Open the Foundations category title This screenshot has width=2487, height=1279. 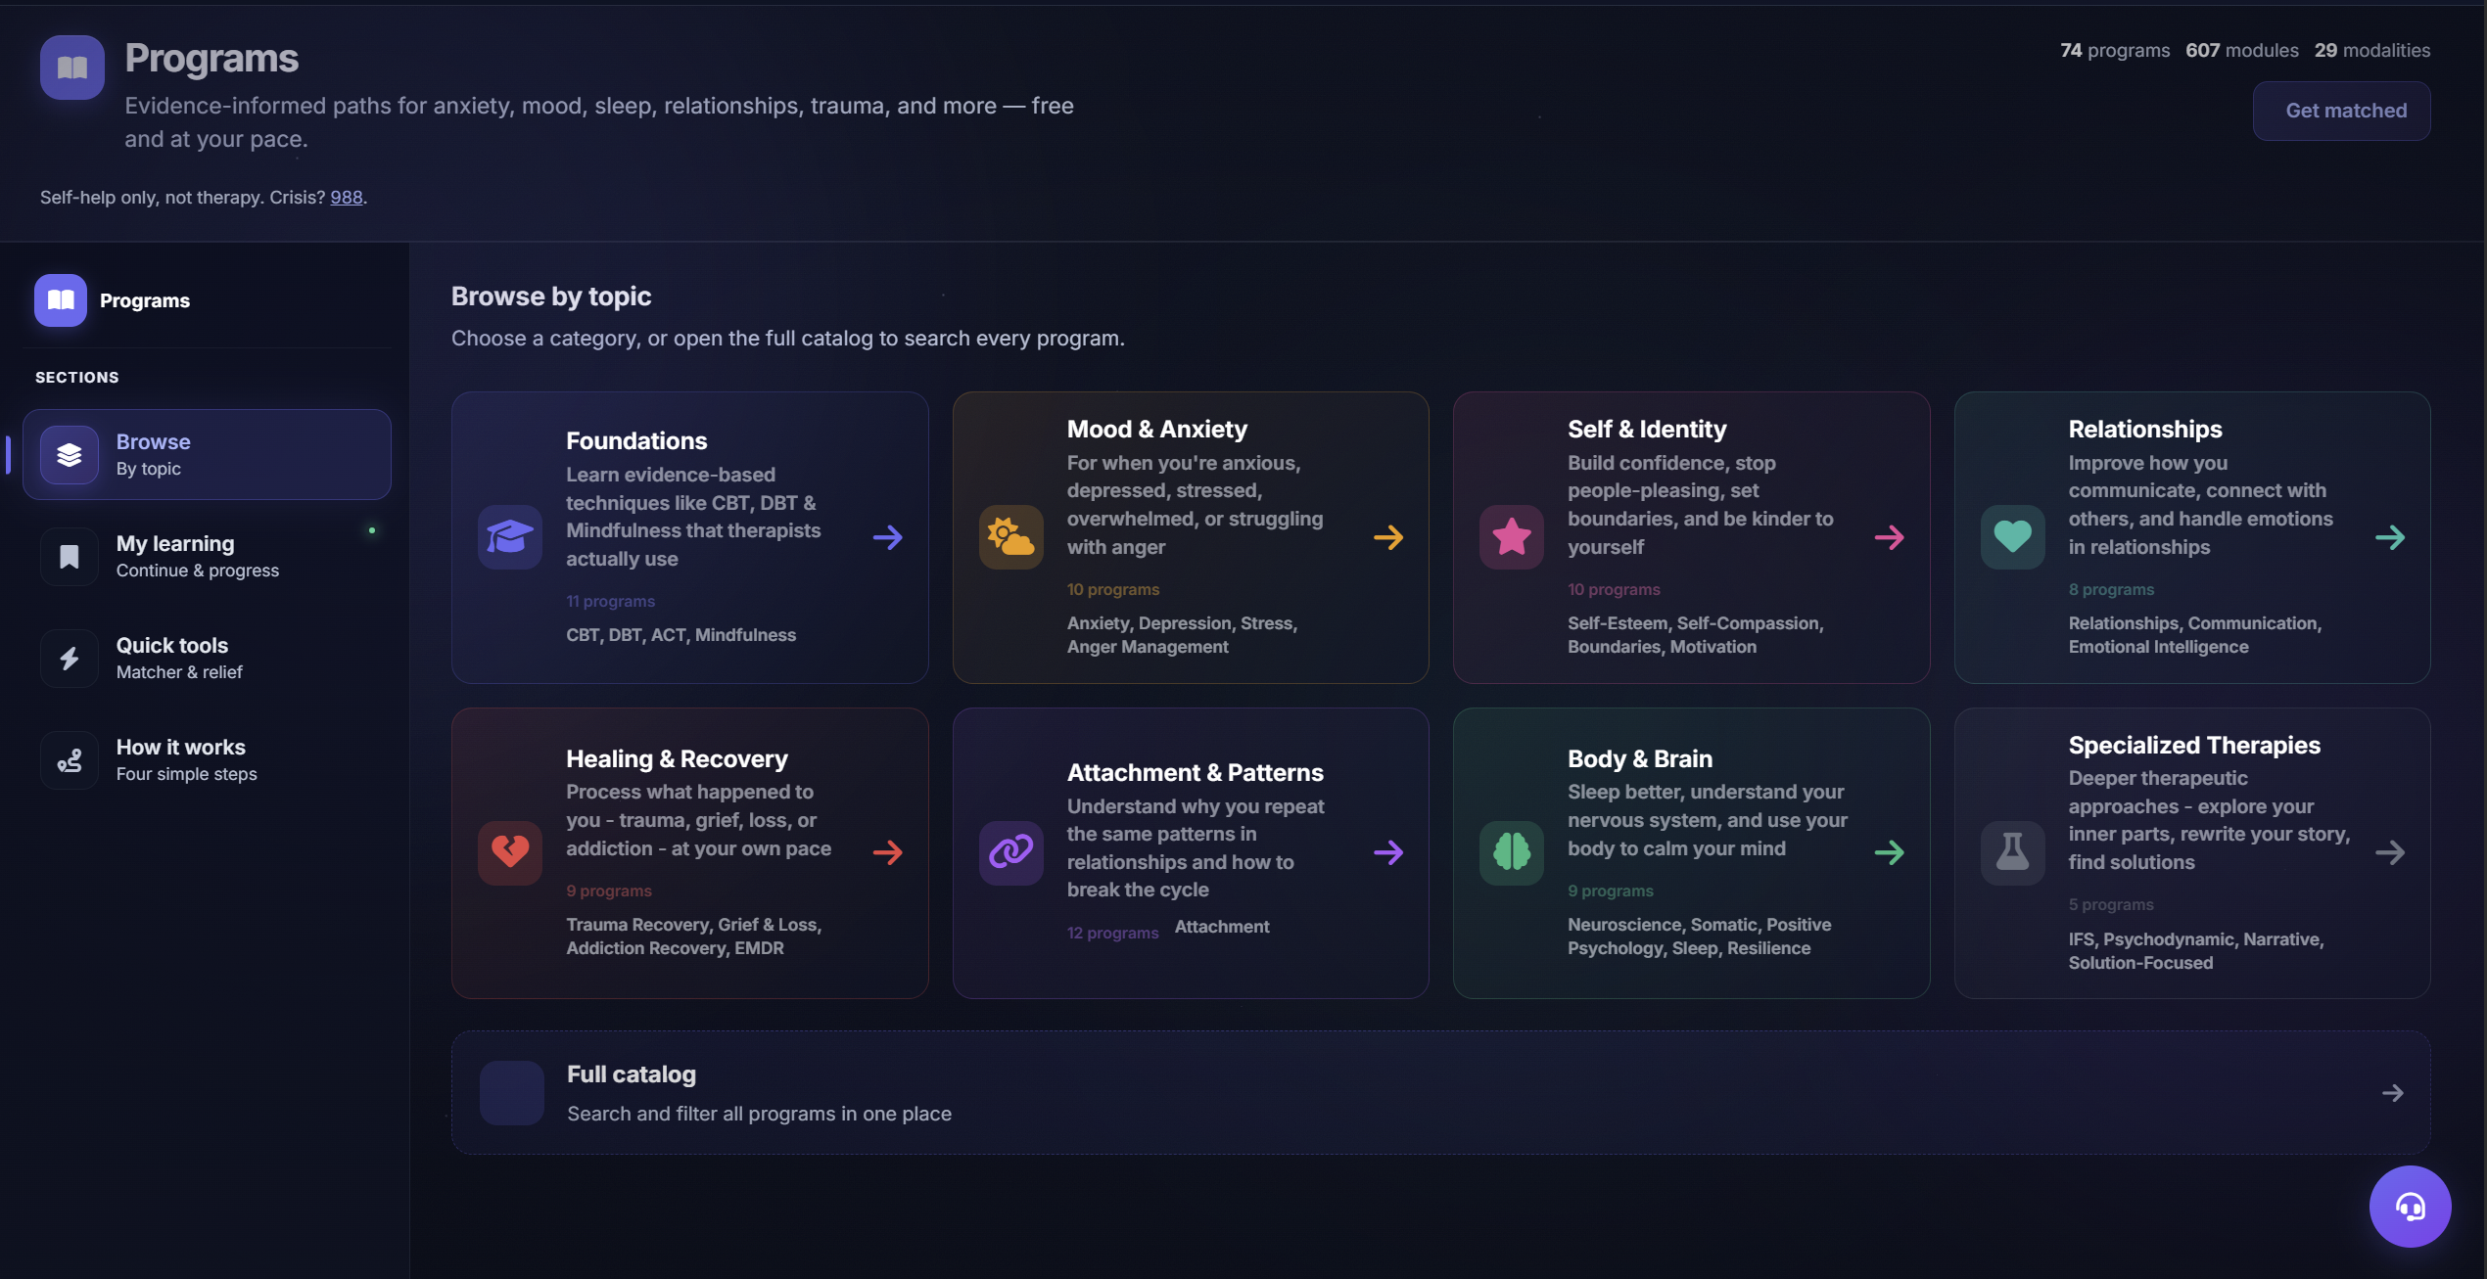[x=636, y=441]
